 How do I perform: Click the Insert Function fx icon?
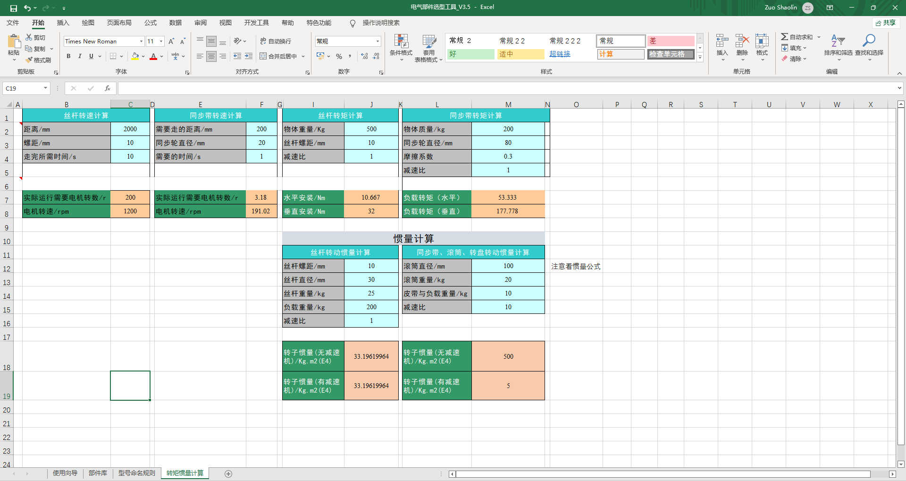pyautogui.click(x=108, y=88)
